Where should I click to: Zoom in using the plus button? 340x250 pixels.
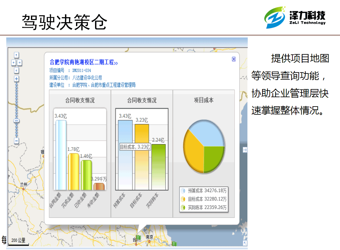17,79
